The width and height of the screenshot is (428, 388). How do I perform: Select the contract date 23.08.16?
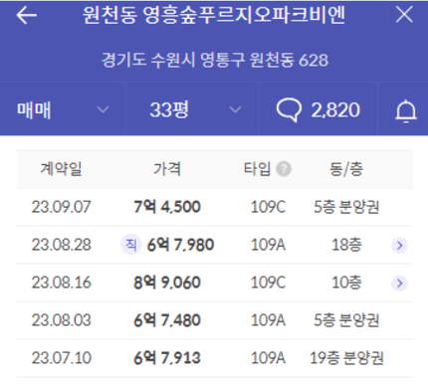click(x=61, y=283)
